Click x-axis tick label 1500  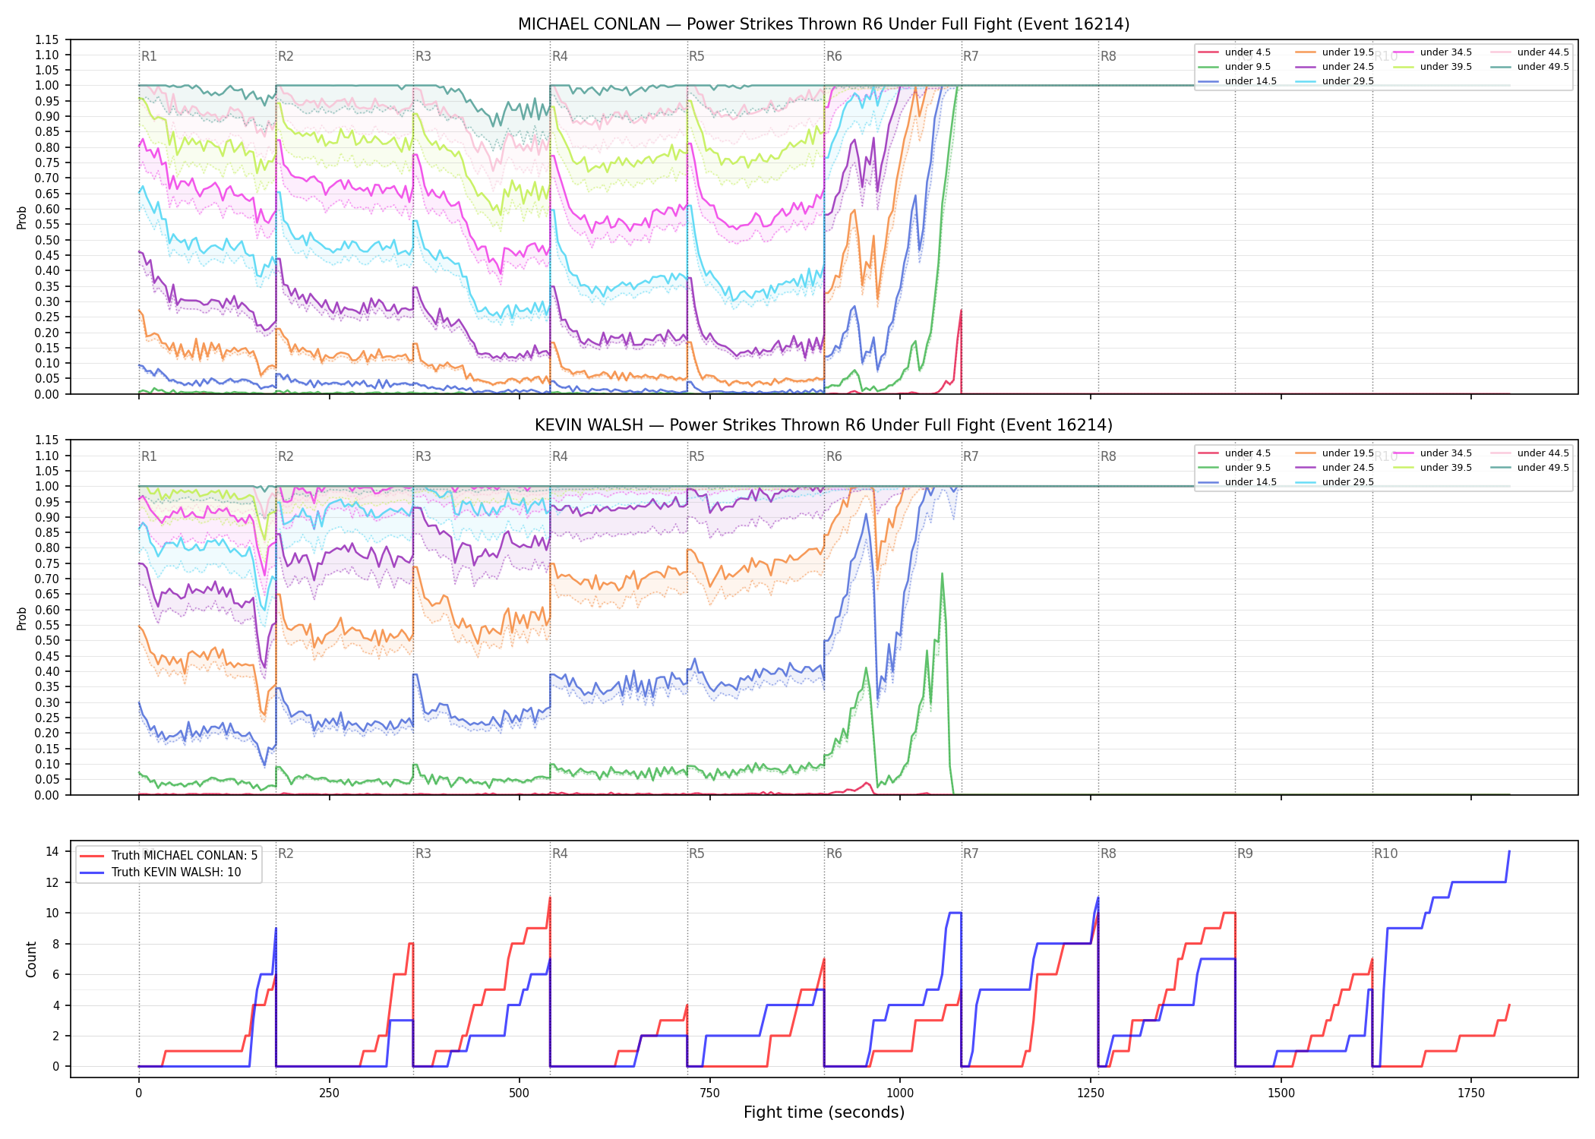1281,1093
